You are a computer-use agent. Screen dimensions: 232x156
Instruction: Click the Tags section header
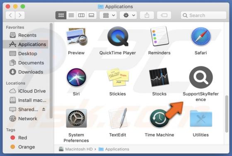click(x=11, y=130)
